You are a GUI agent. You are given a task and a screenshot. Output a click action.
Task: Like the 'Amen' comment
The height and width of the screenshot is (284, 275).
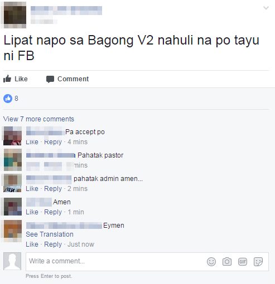pyautogui.click(x=32, y=212)
